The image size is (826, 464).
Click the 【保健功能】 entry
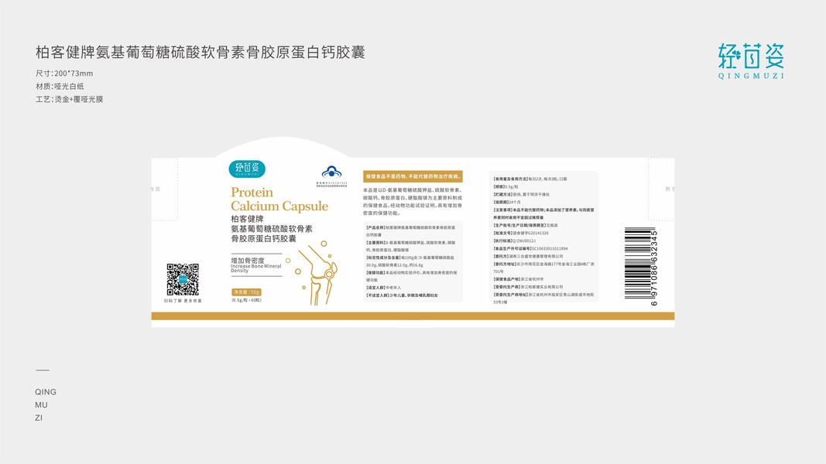pos(411,276)
